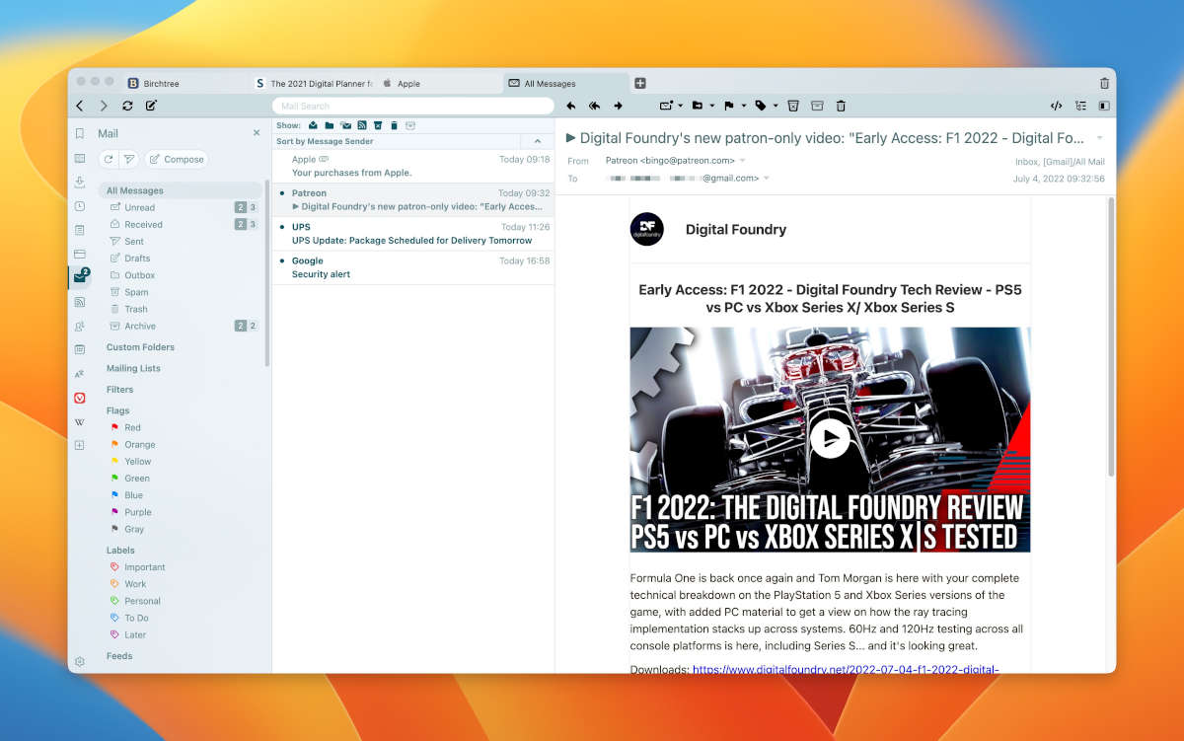The image size is (1184, 741).
Task: Toggle Show custom folders filter
Action: [330, 125]
